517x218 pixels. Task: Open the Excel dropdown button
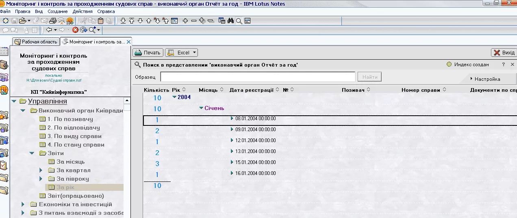[x=182, y=52]
